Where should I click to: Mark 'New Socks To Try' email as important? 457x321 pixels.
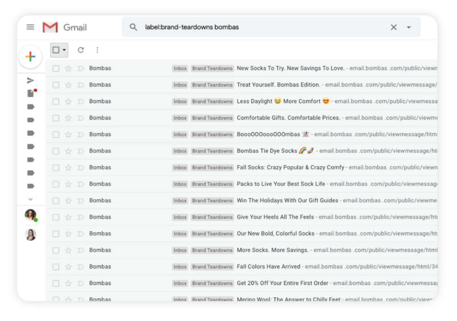click(x=81, y=69)
